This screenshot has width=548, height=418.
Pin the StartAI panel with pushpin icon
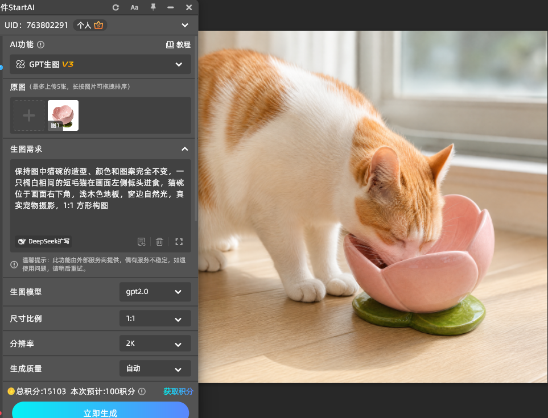click(153, 7)
